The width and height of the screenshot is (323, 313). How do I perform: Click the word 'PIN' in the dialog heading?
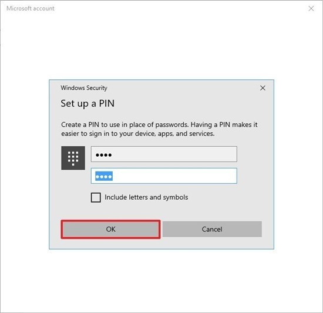click(x=107, y=103)
